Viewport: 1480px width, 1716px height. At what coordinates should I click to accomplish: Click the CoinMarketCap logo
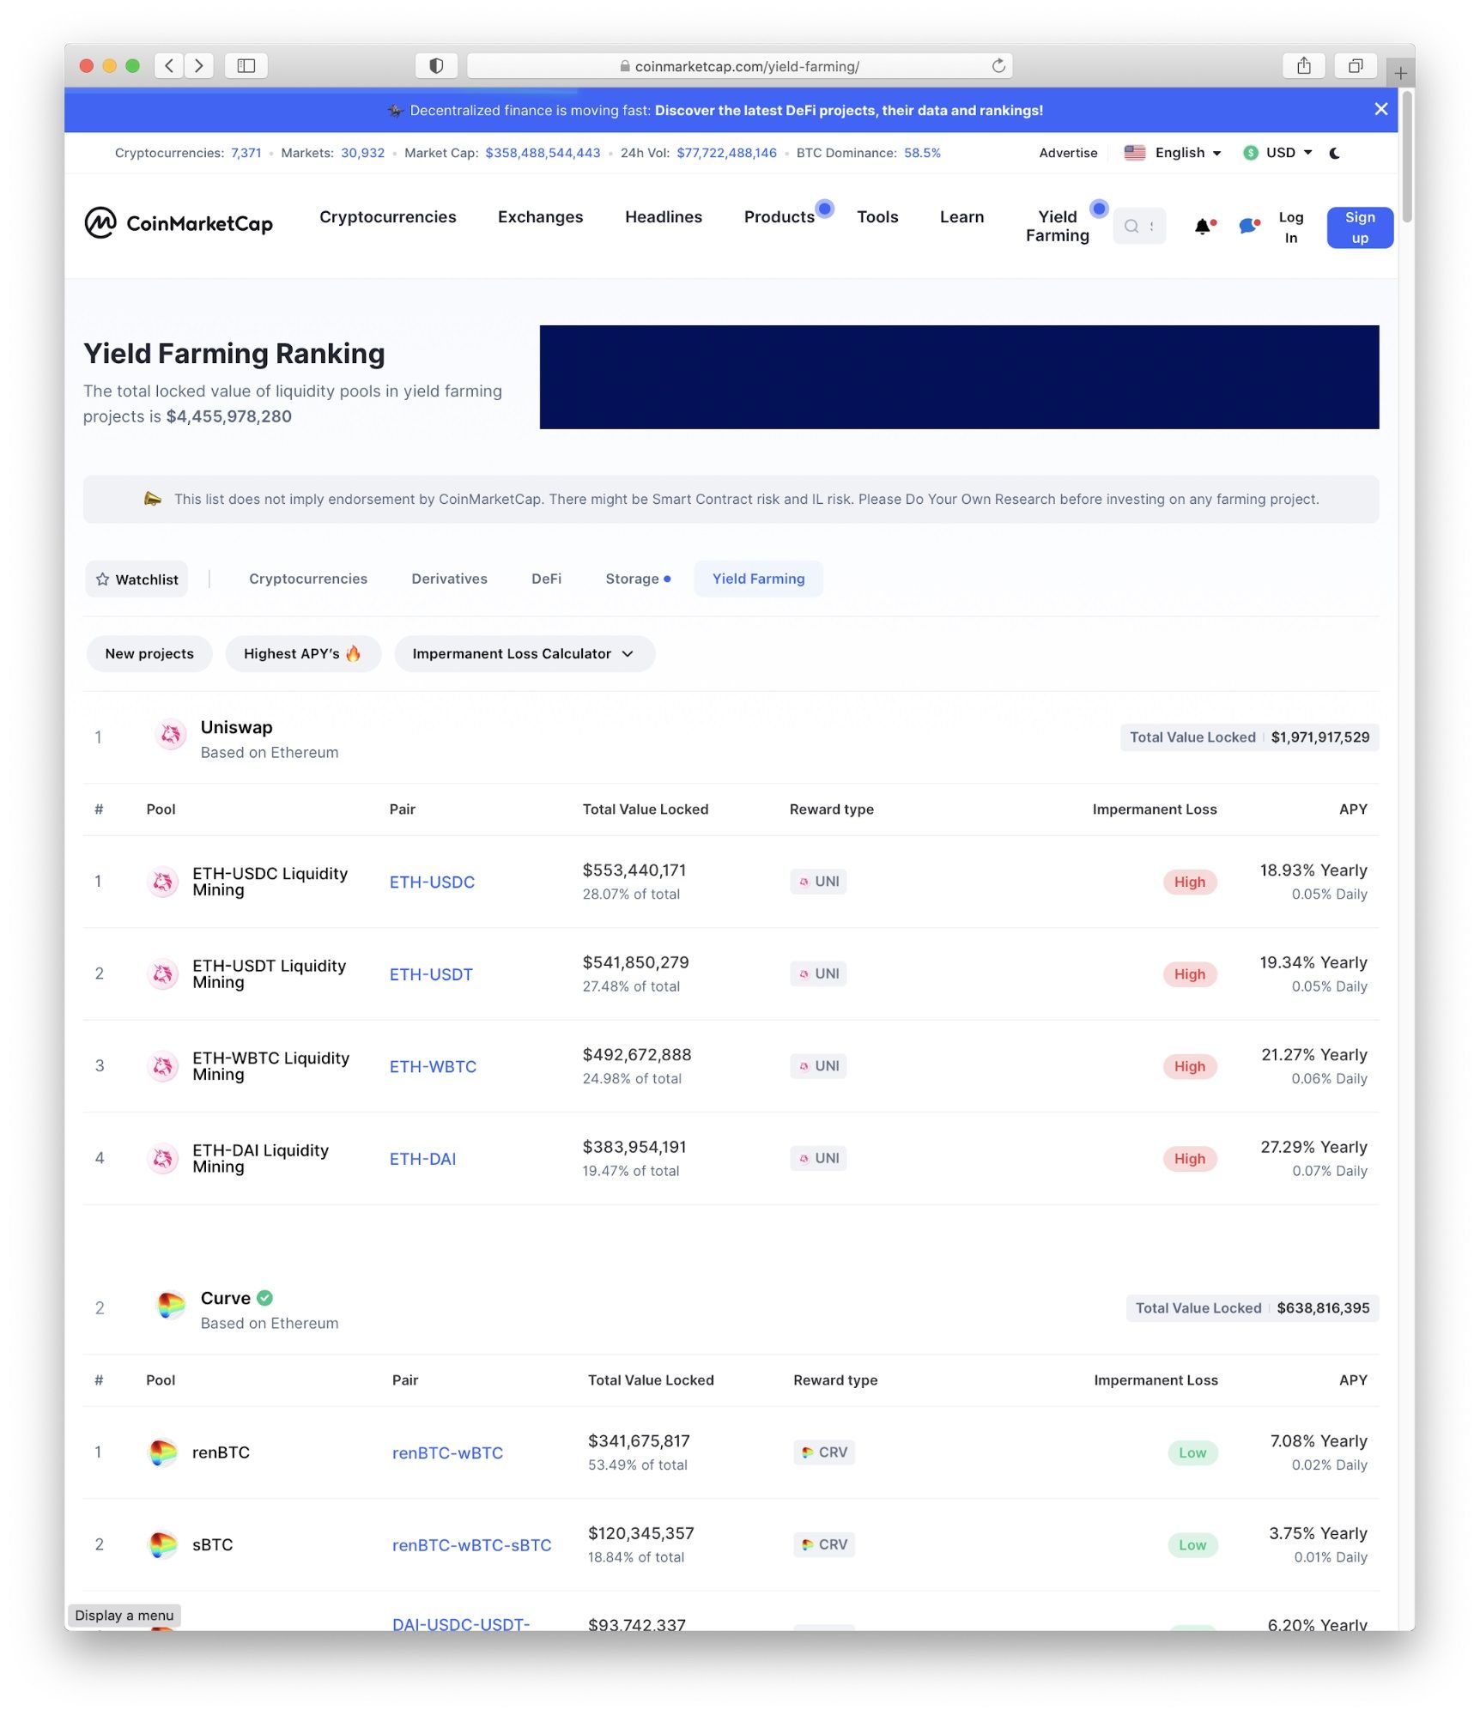[x=179, y=223]
